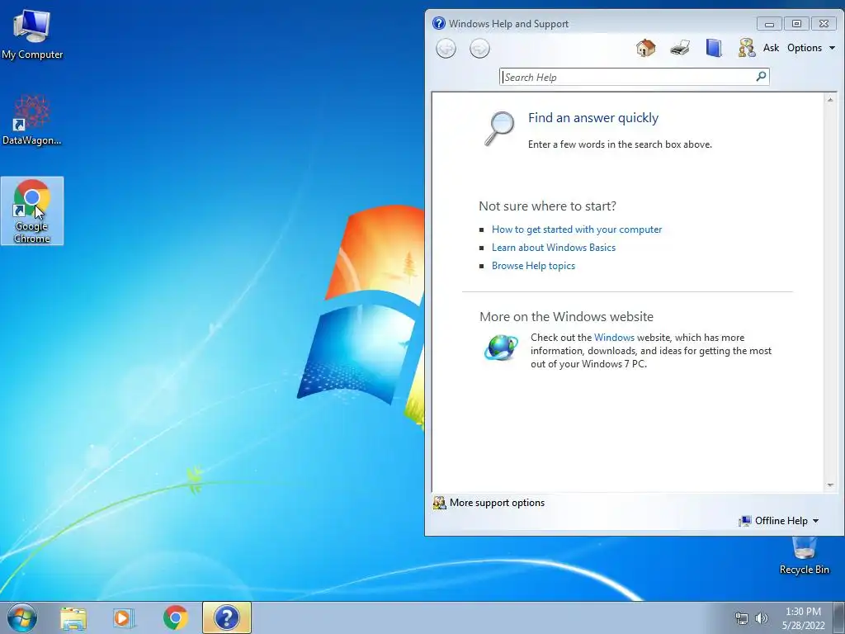The image size is (845, 634).
Task: Open the Windows Start menu
Action: [x=22, y=617]
